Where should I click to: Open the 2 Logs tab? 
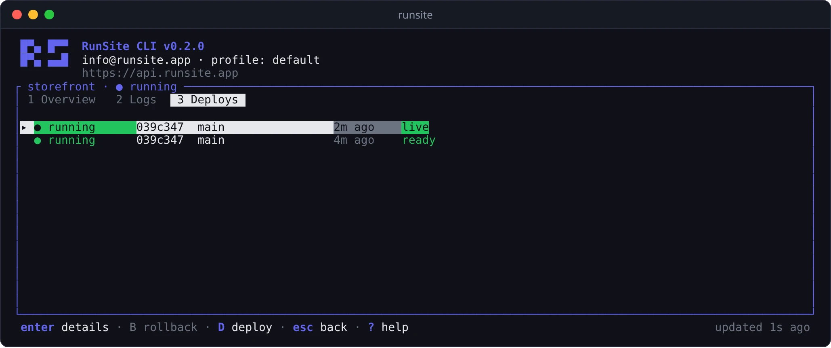click(136, 100)
